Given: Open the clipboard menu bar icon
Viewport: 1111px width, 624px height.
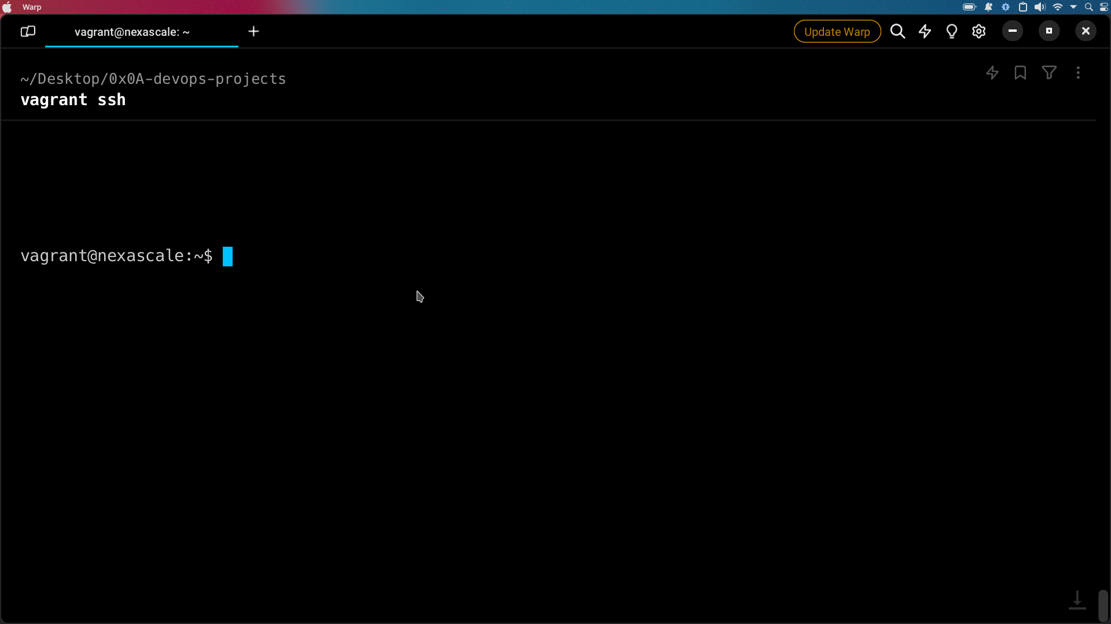Looking at the screenshot, I should pos(1023,7).
